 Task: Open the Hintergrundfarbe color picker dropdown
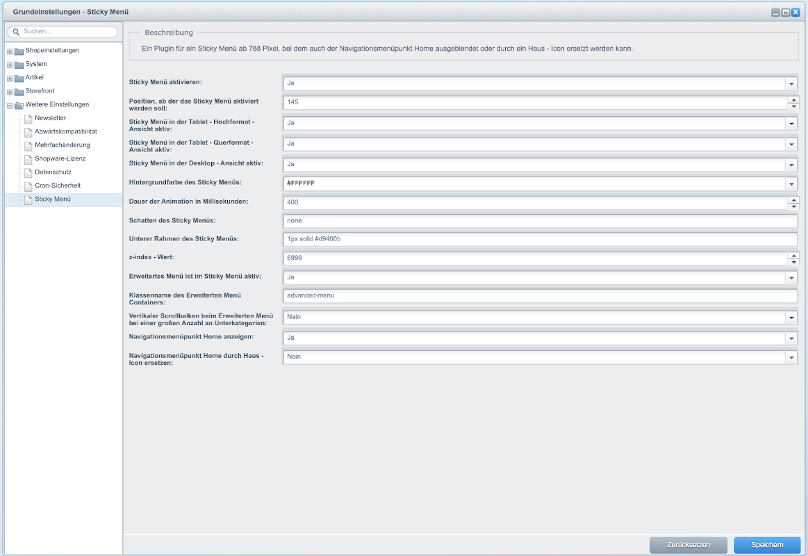coord(791,184)
